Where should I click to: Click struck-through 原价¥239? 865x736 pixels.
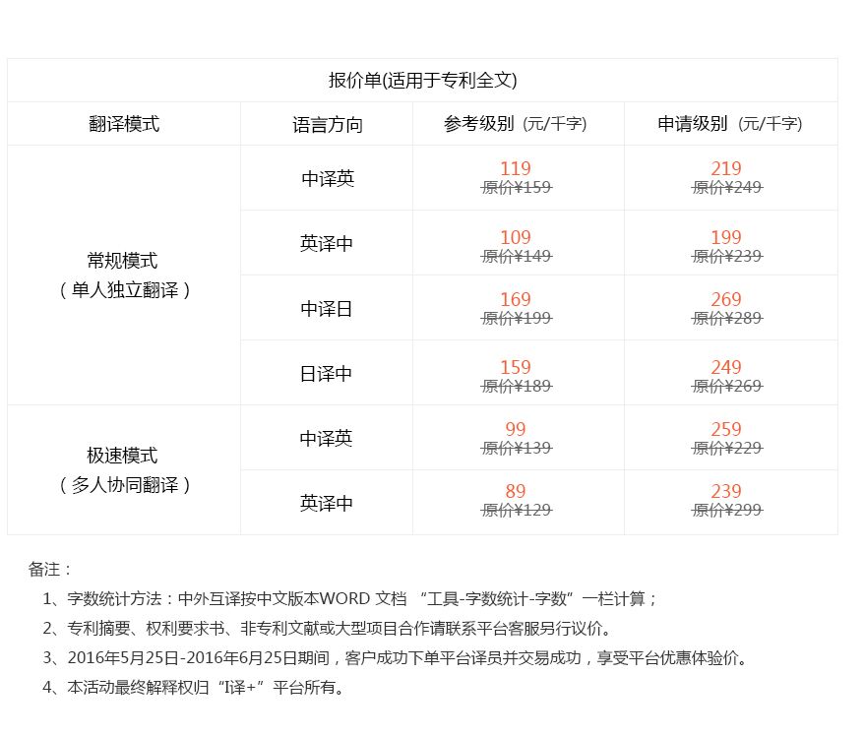coord(727,256)
